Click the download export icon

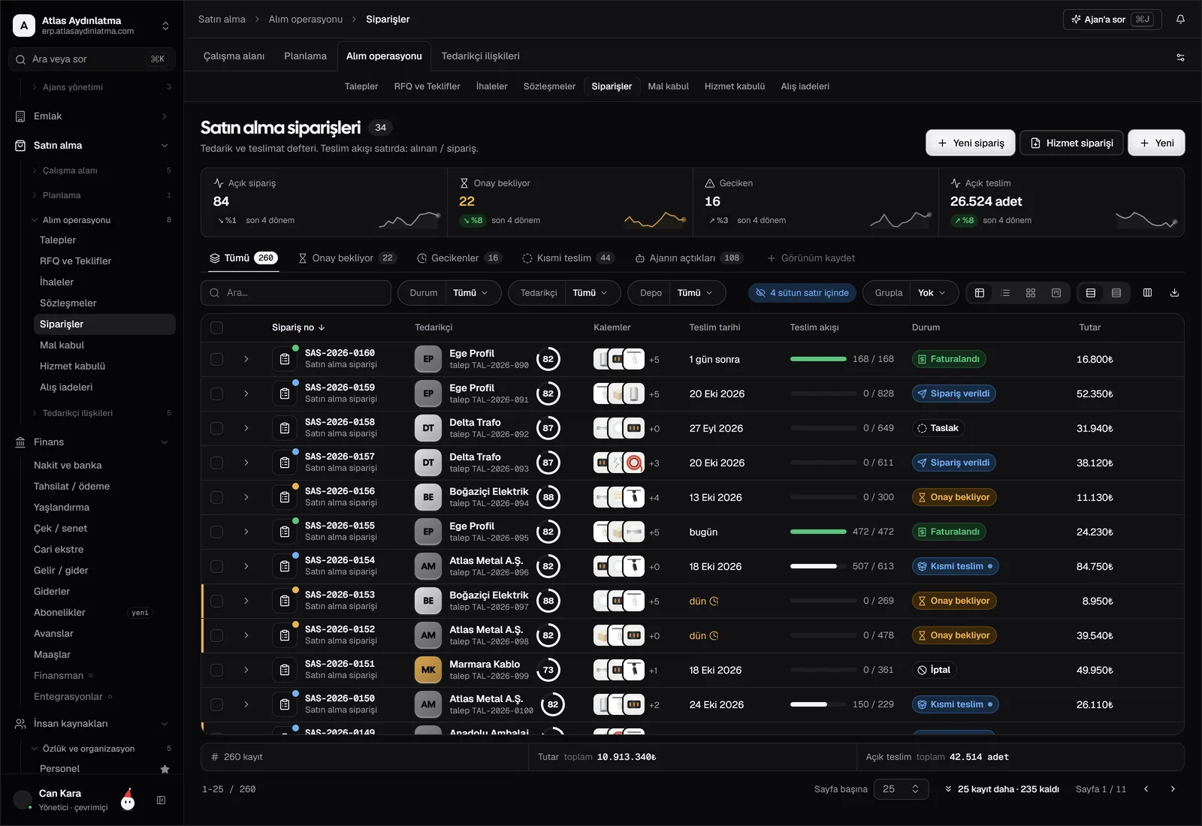tap(1174, 293)
